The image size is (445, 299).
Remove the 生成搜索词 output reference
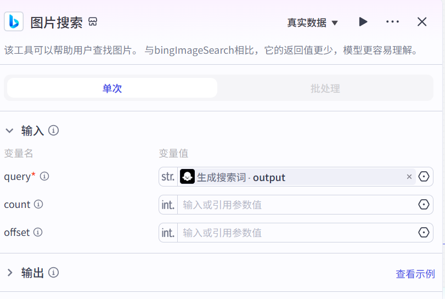409,177
